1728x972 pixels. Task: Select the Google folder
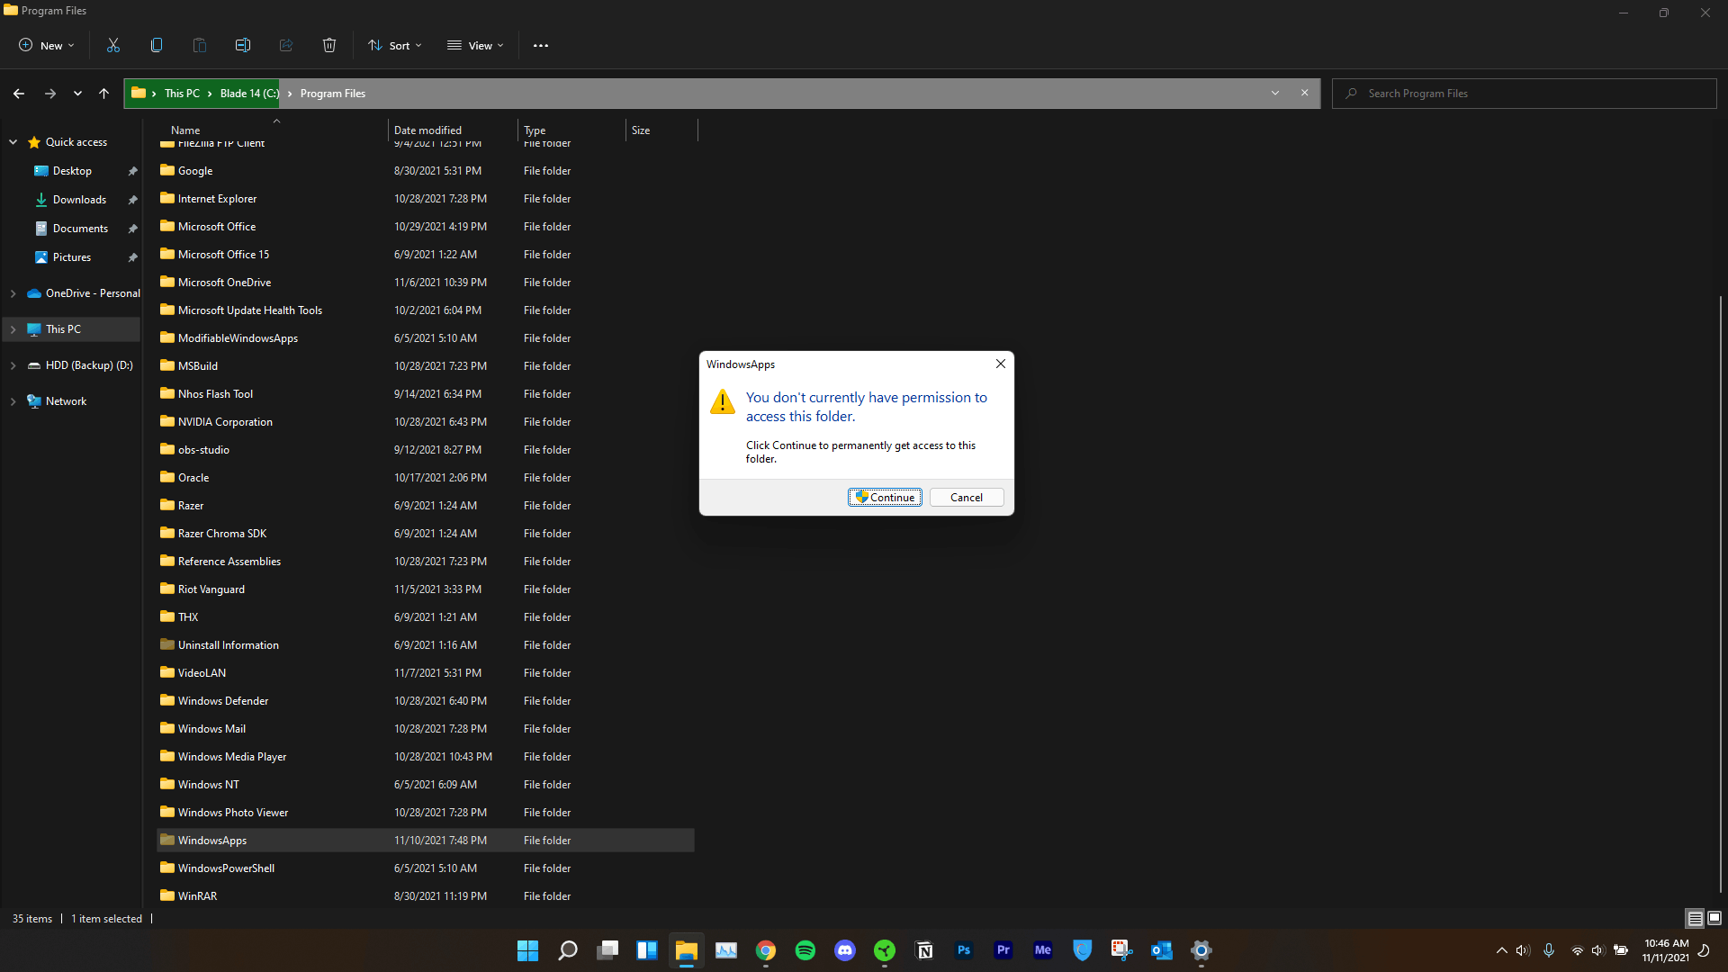[425, 171]
